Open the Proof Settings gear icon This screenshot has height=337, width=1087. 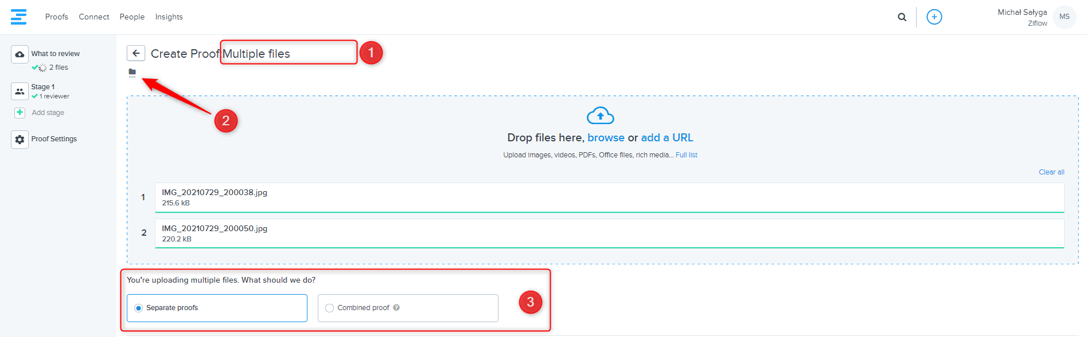(20, 140)
